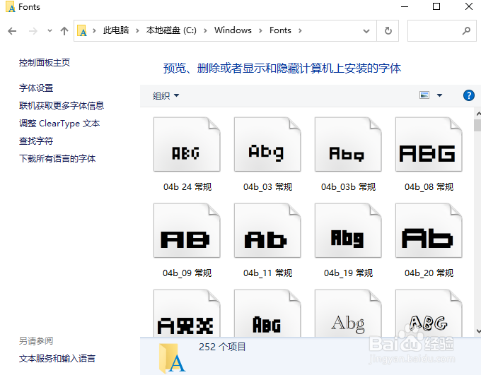Click the Fonts folder icon in details pane

(171, 358)
